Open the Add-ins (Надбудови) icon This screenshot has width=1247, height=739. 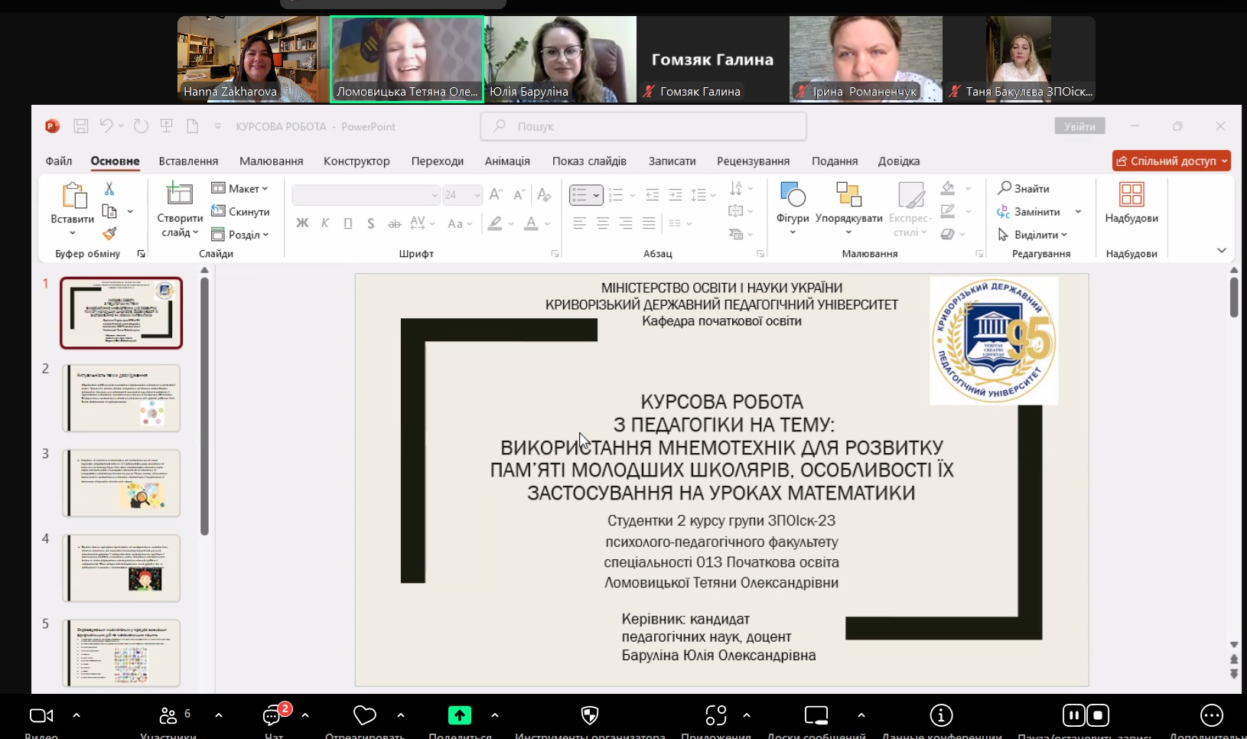[x=1131, y=195]
